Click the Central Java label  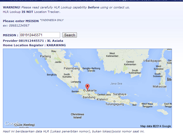[x=104, y=95]
